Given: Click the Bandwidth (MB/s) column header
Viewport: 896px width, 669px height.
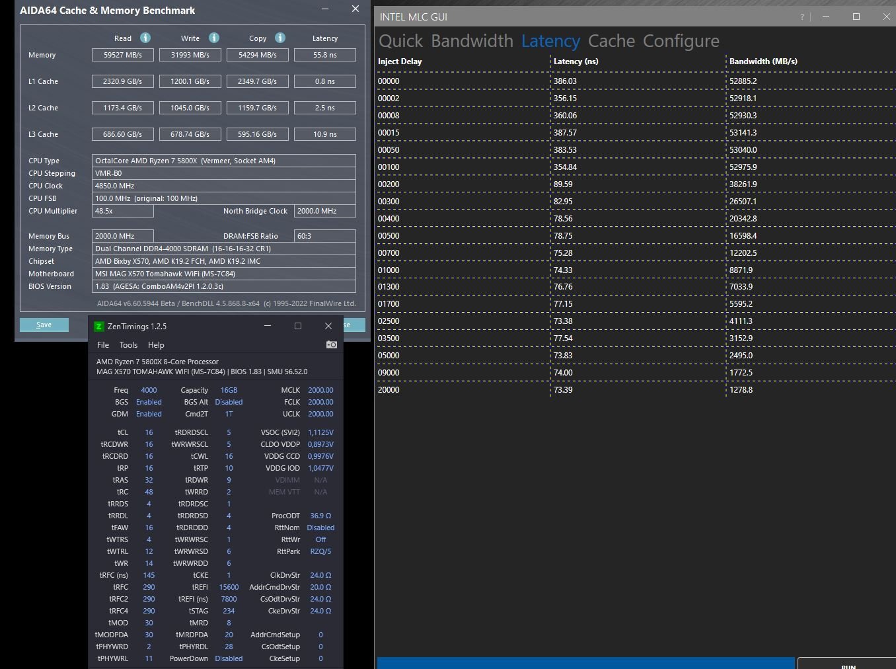Looking at the screenshot, I should (763, 61).
